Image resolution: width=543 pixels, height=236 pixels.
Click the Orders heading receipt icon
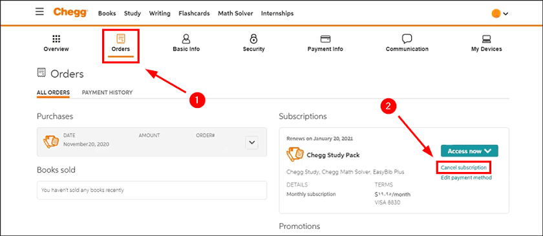click(x=41, y=73)
